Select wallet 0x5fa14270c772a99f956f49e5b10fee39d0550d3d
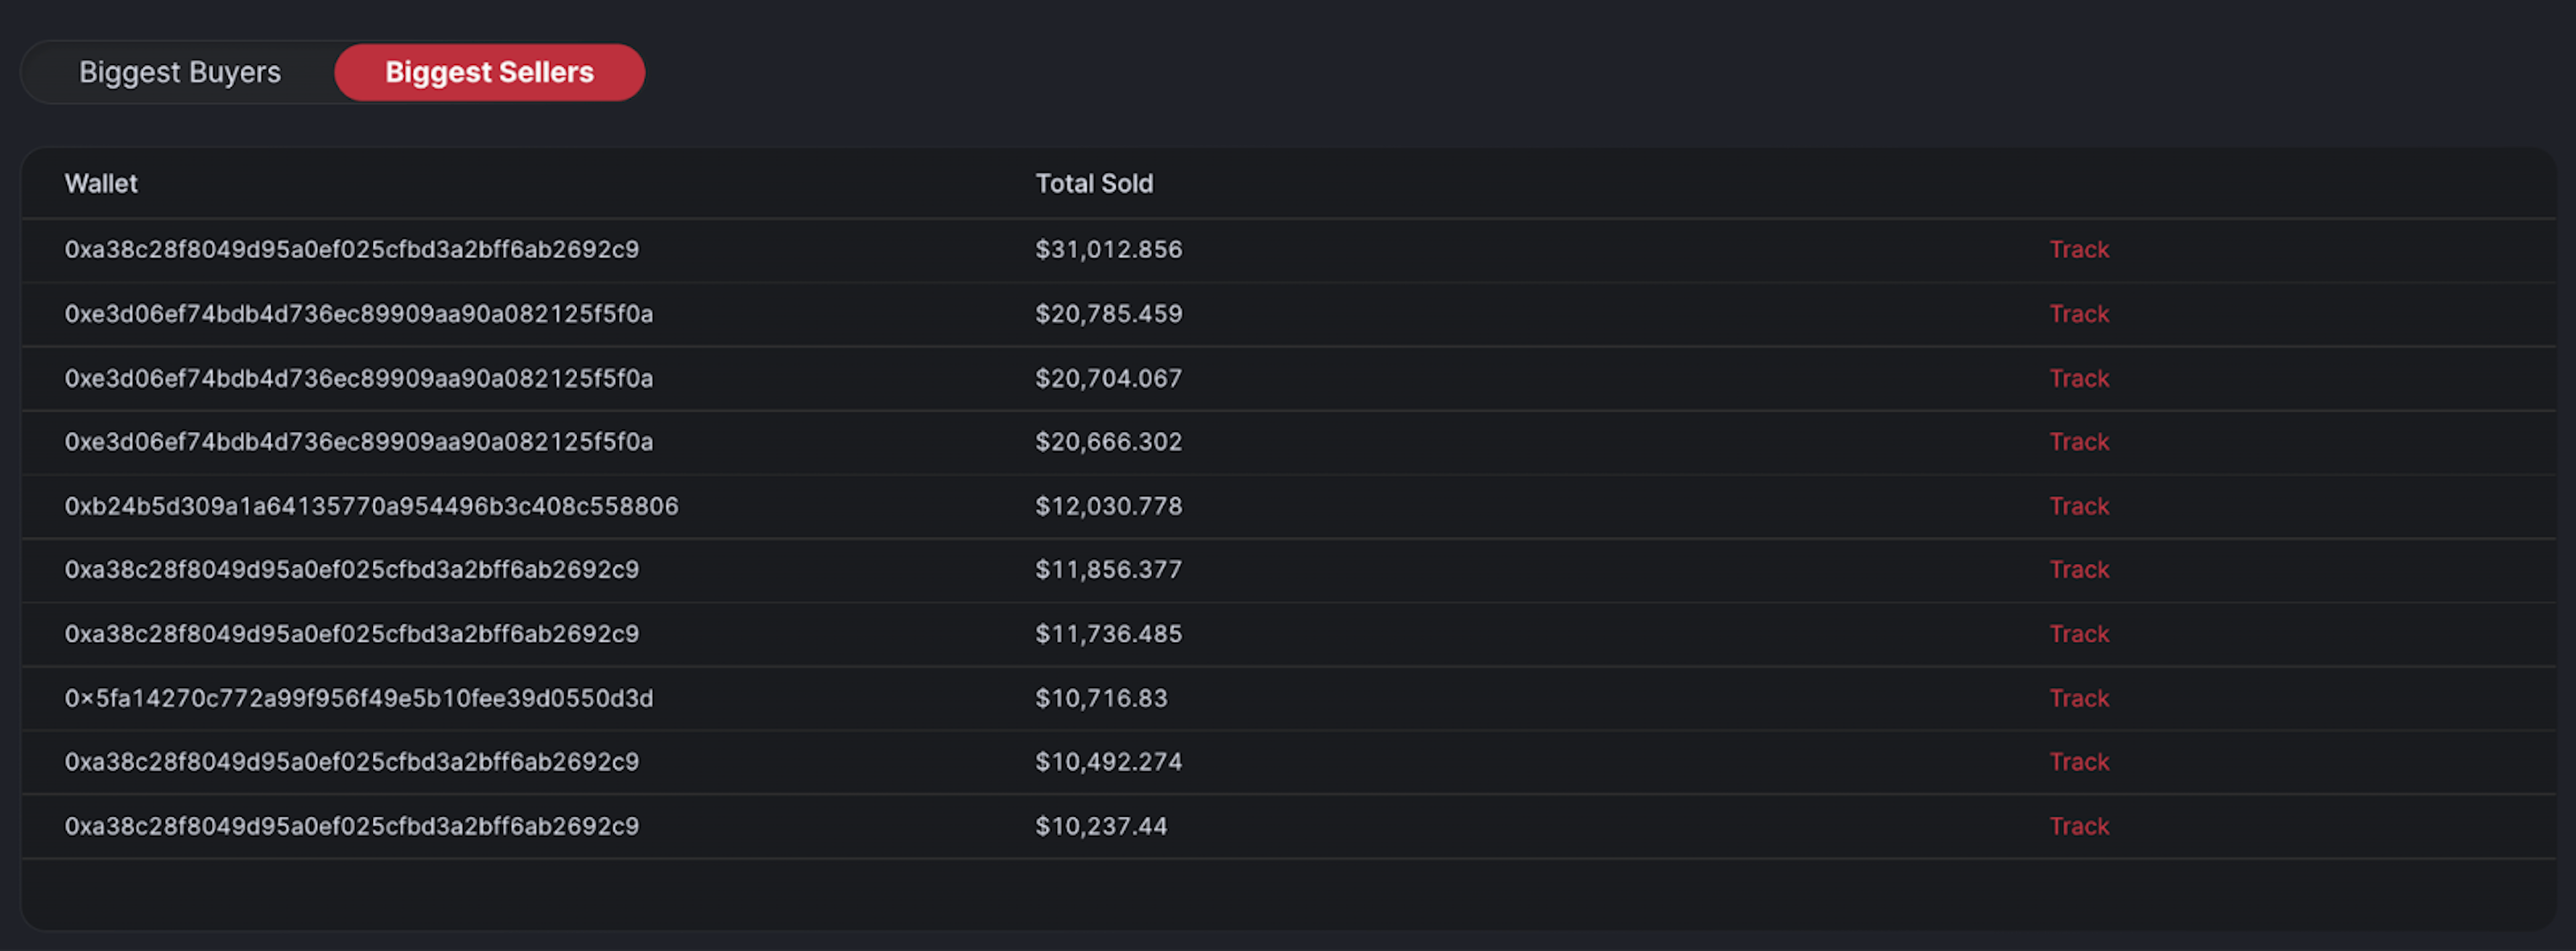Image resolution: width=2576 pixels, height=951 pixels. pos(359,698)
